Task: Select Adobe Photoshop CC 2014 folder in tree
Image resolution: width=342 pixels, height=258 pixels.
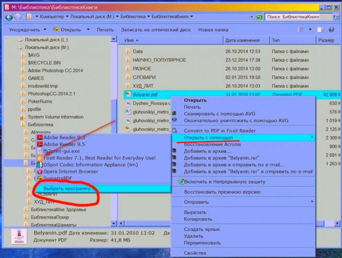Action: coord(55,70)
